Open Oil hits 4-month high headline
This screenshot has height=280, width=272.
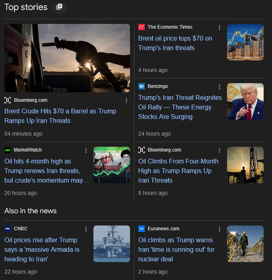point(47,171)
